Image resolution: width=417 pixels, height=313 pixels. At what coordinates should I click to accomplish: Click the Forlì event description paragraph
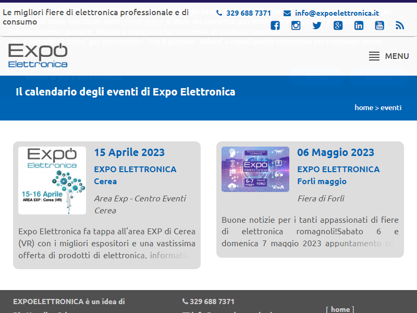[x=310, y=232]
